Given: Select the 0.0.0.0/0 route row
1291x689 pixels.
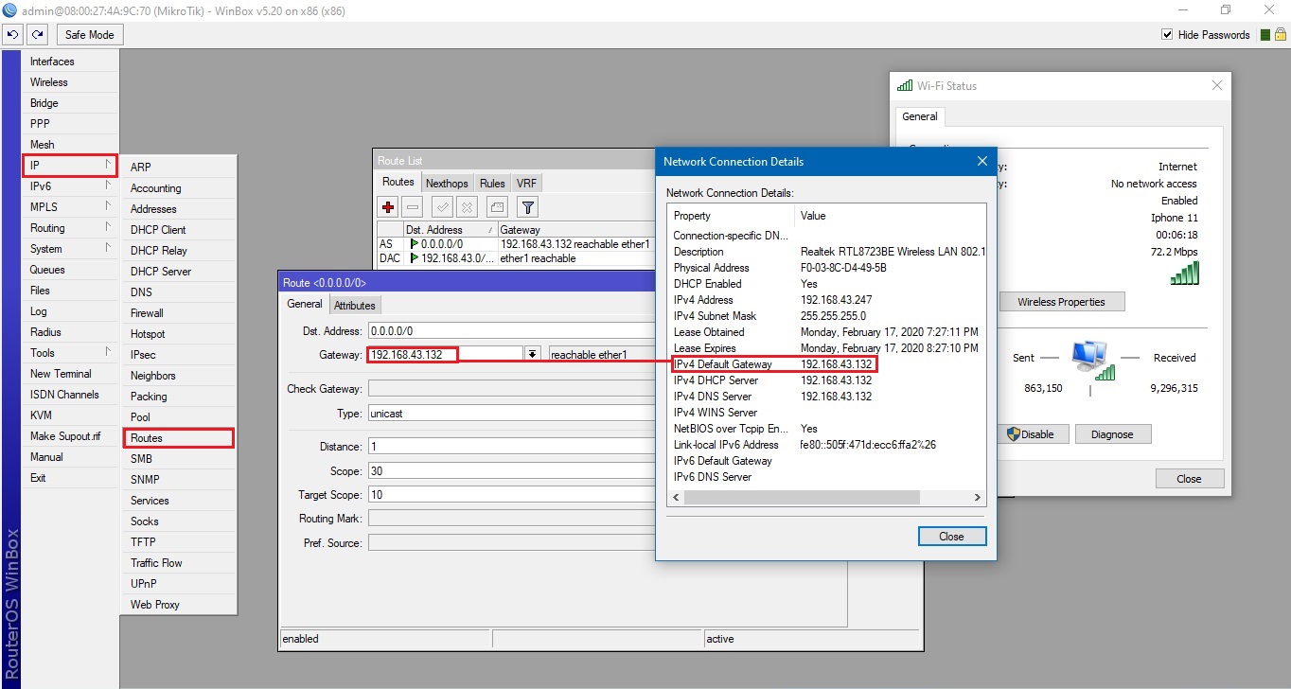Looking at the screenshot, I should point(516,244).
